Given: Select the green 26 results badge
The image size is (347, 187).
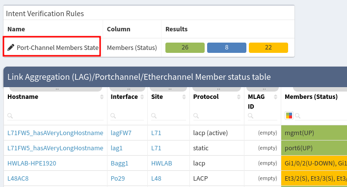Looking at the screenshot, I should pyautogui.click(x=185, y=47).
